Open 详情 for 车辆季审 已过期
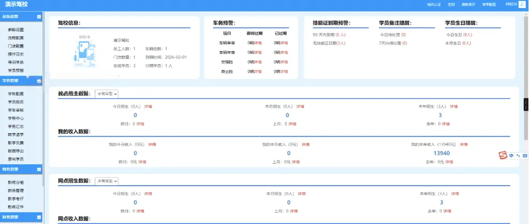Viewport: 529px width, 224px height. (x=284, y=43)
